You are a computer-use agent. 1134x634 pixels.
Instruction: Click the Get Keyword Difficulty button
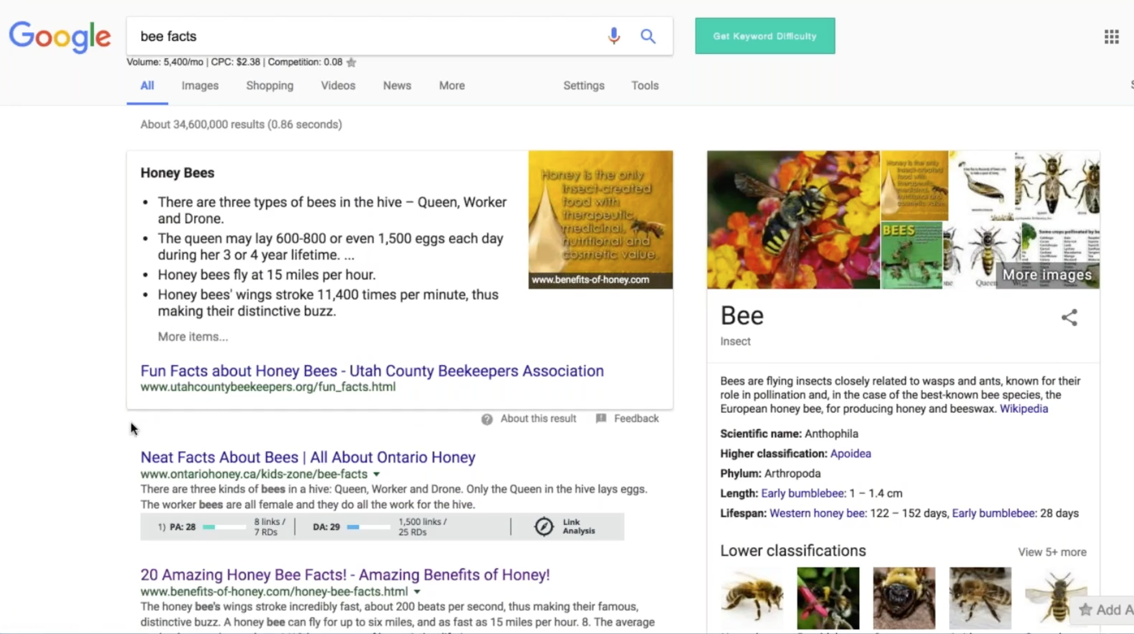coord(765,36)
